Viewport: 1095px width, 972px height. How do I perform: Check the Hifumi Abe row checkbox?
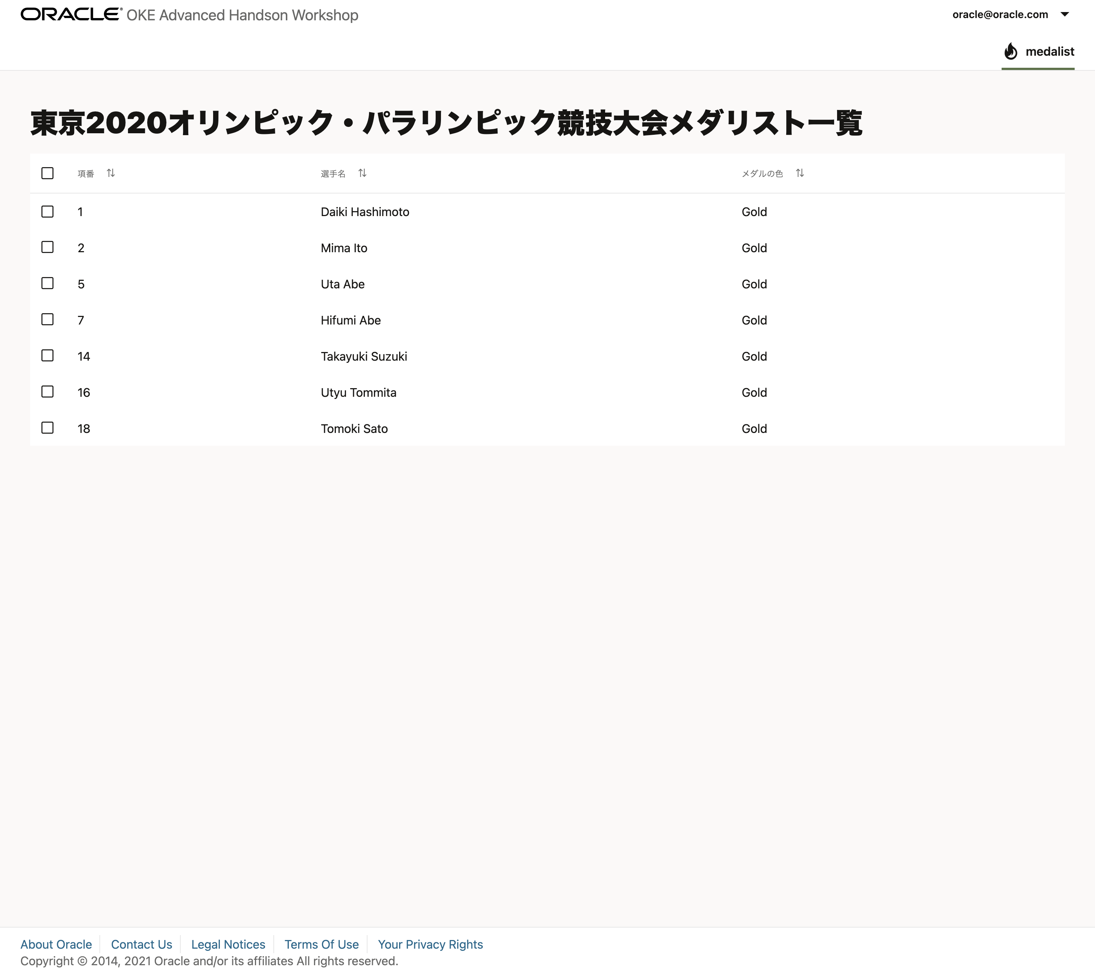coord(48,320)
